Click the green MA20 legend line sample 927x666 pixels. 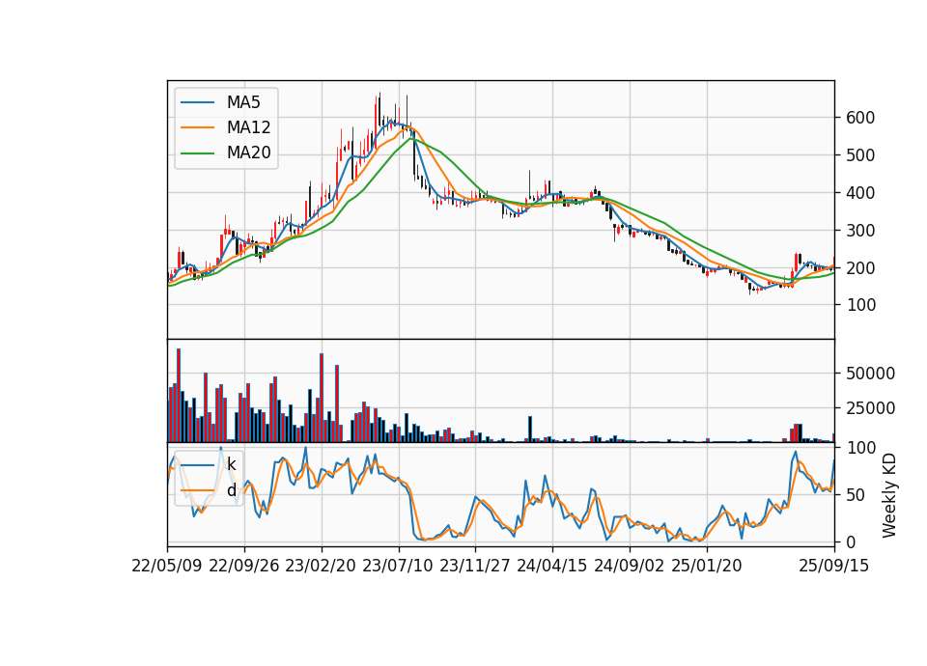pyautogui.click(x=197, y=153)
